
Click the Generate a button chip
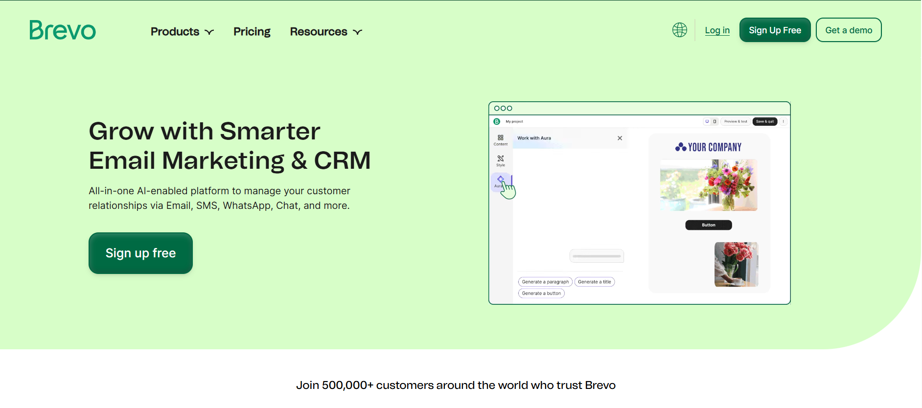tap(541, 294)
